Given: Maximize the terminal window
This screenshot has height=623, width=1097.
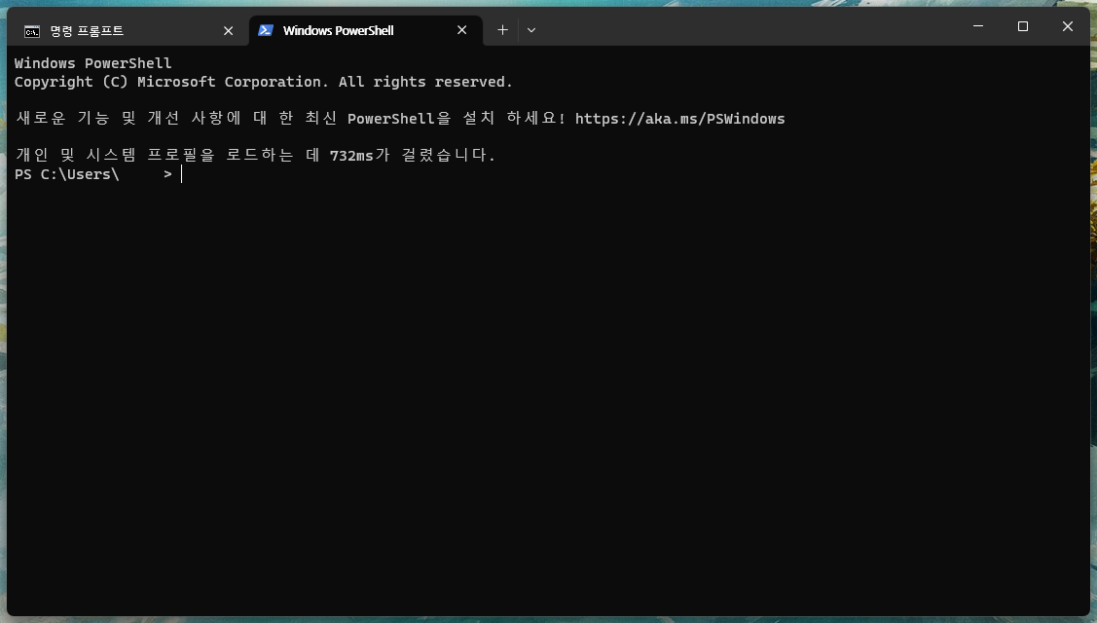Looking at the screenshot, I should point(1023,26).
